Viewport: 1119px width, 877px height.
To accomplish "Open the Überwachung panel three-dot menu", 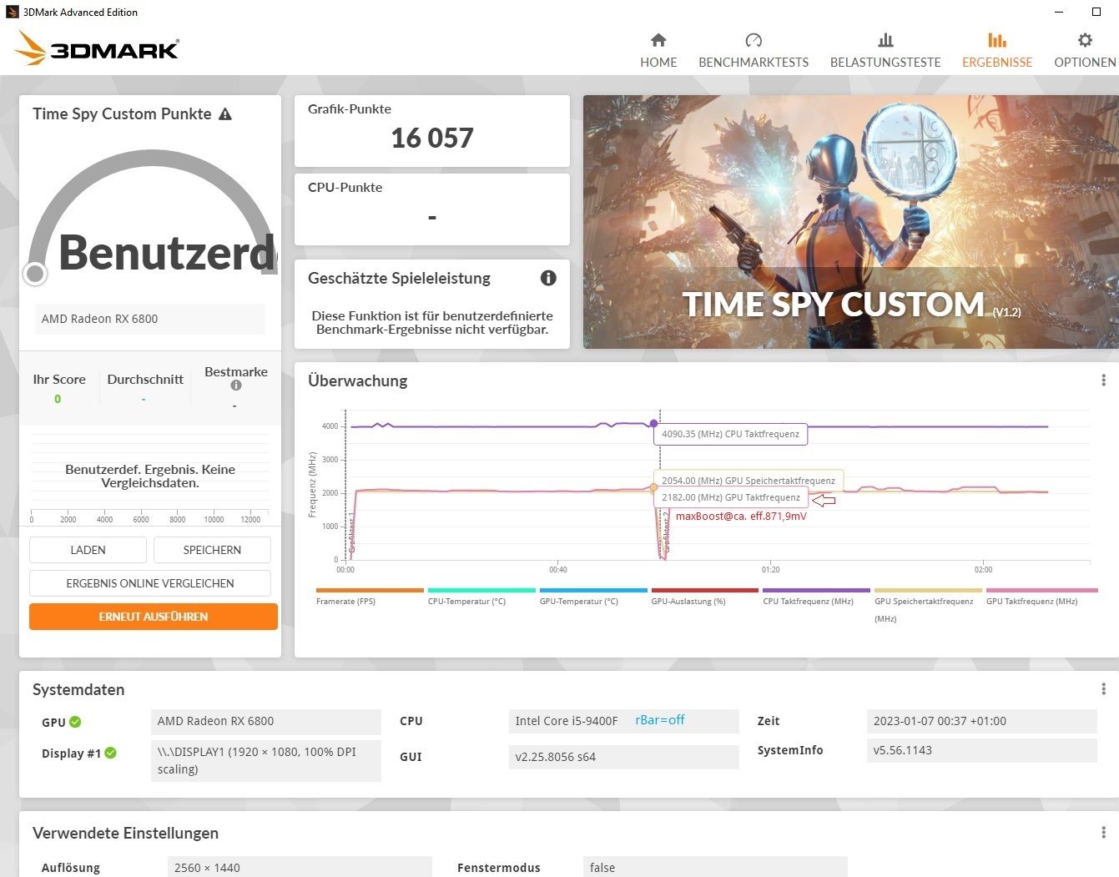I will pos(1104,381).
